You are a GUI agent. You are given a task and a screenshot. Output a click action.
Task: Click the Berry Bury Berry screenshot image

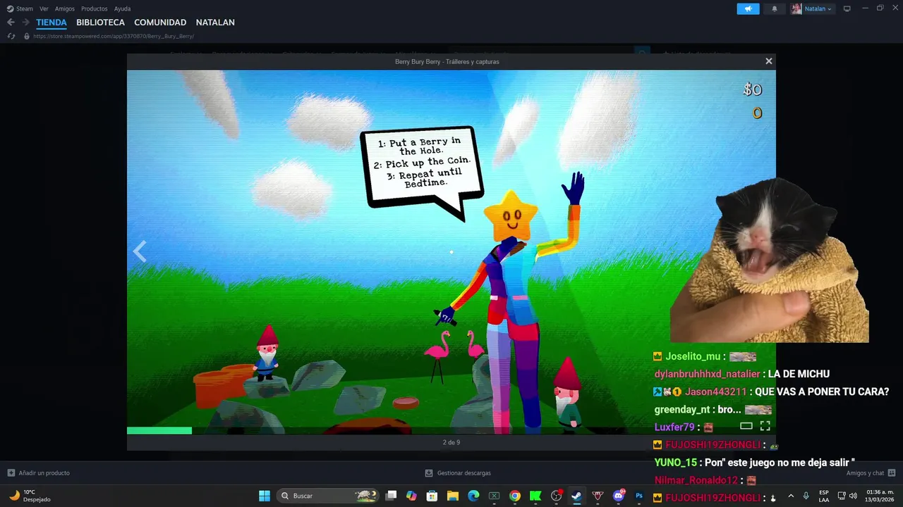[x=451, y=251]
